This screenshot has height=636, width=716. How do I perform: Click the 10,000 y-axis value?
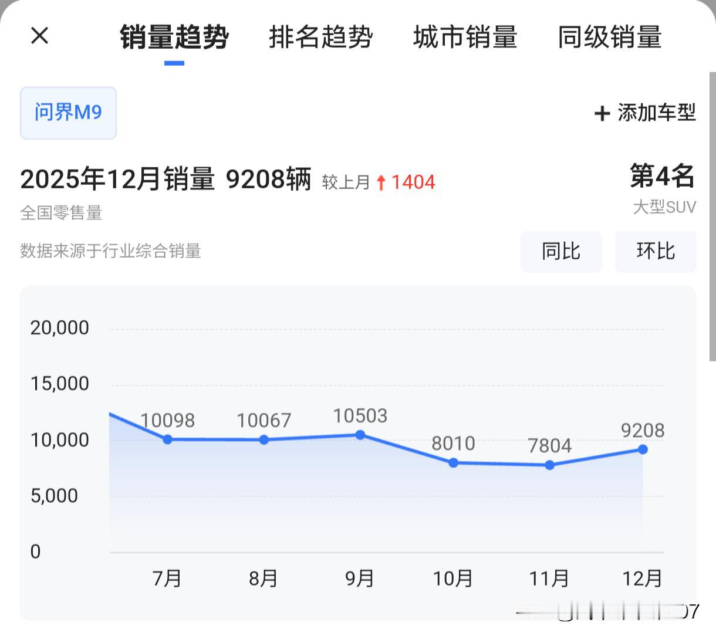pos(60,440)
